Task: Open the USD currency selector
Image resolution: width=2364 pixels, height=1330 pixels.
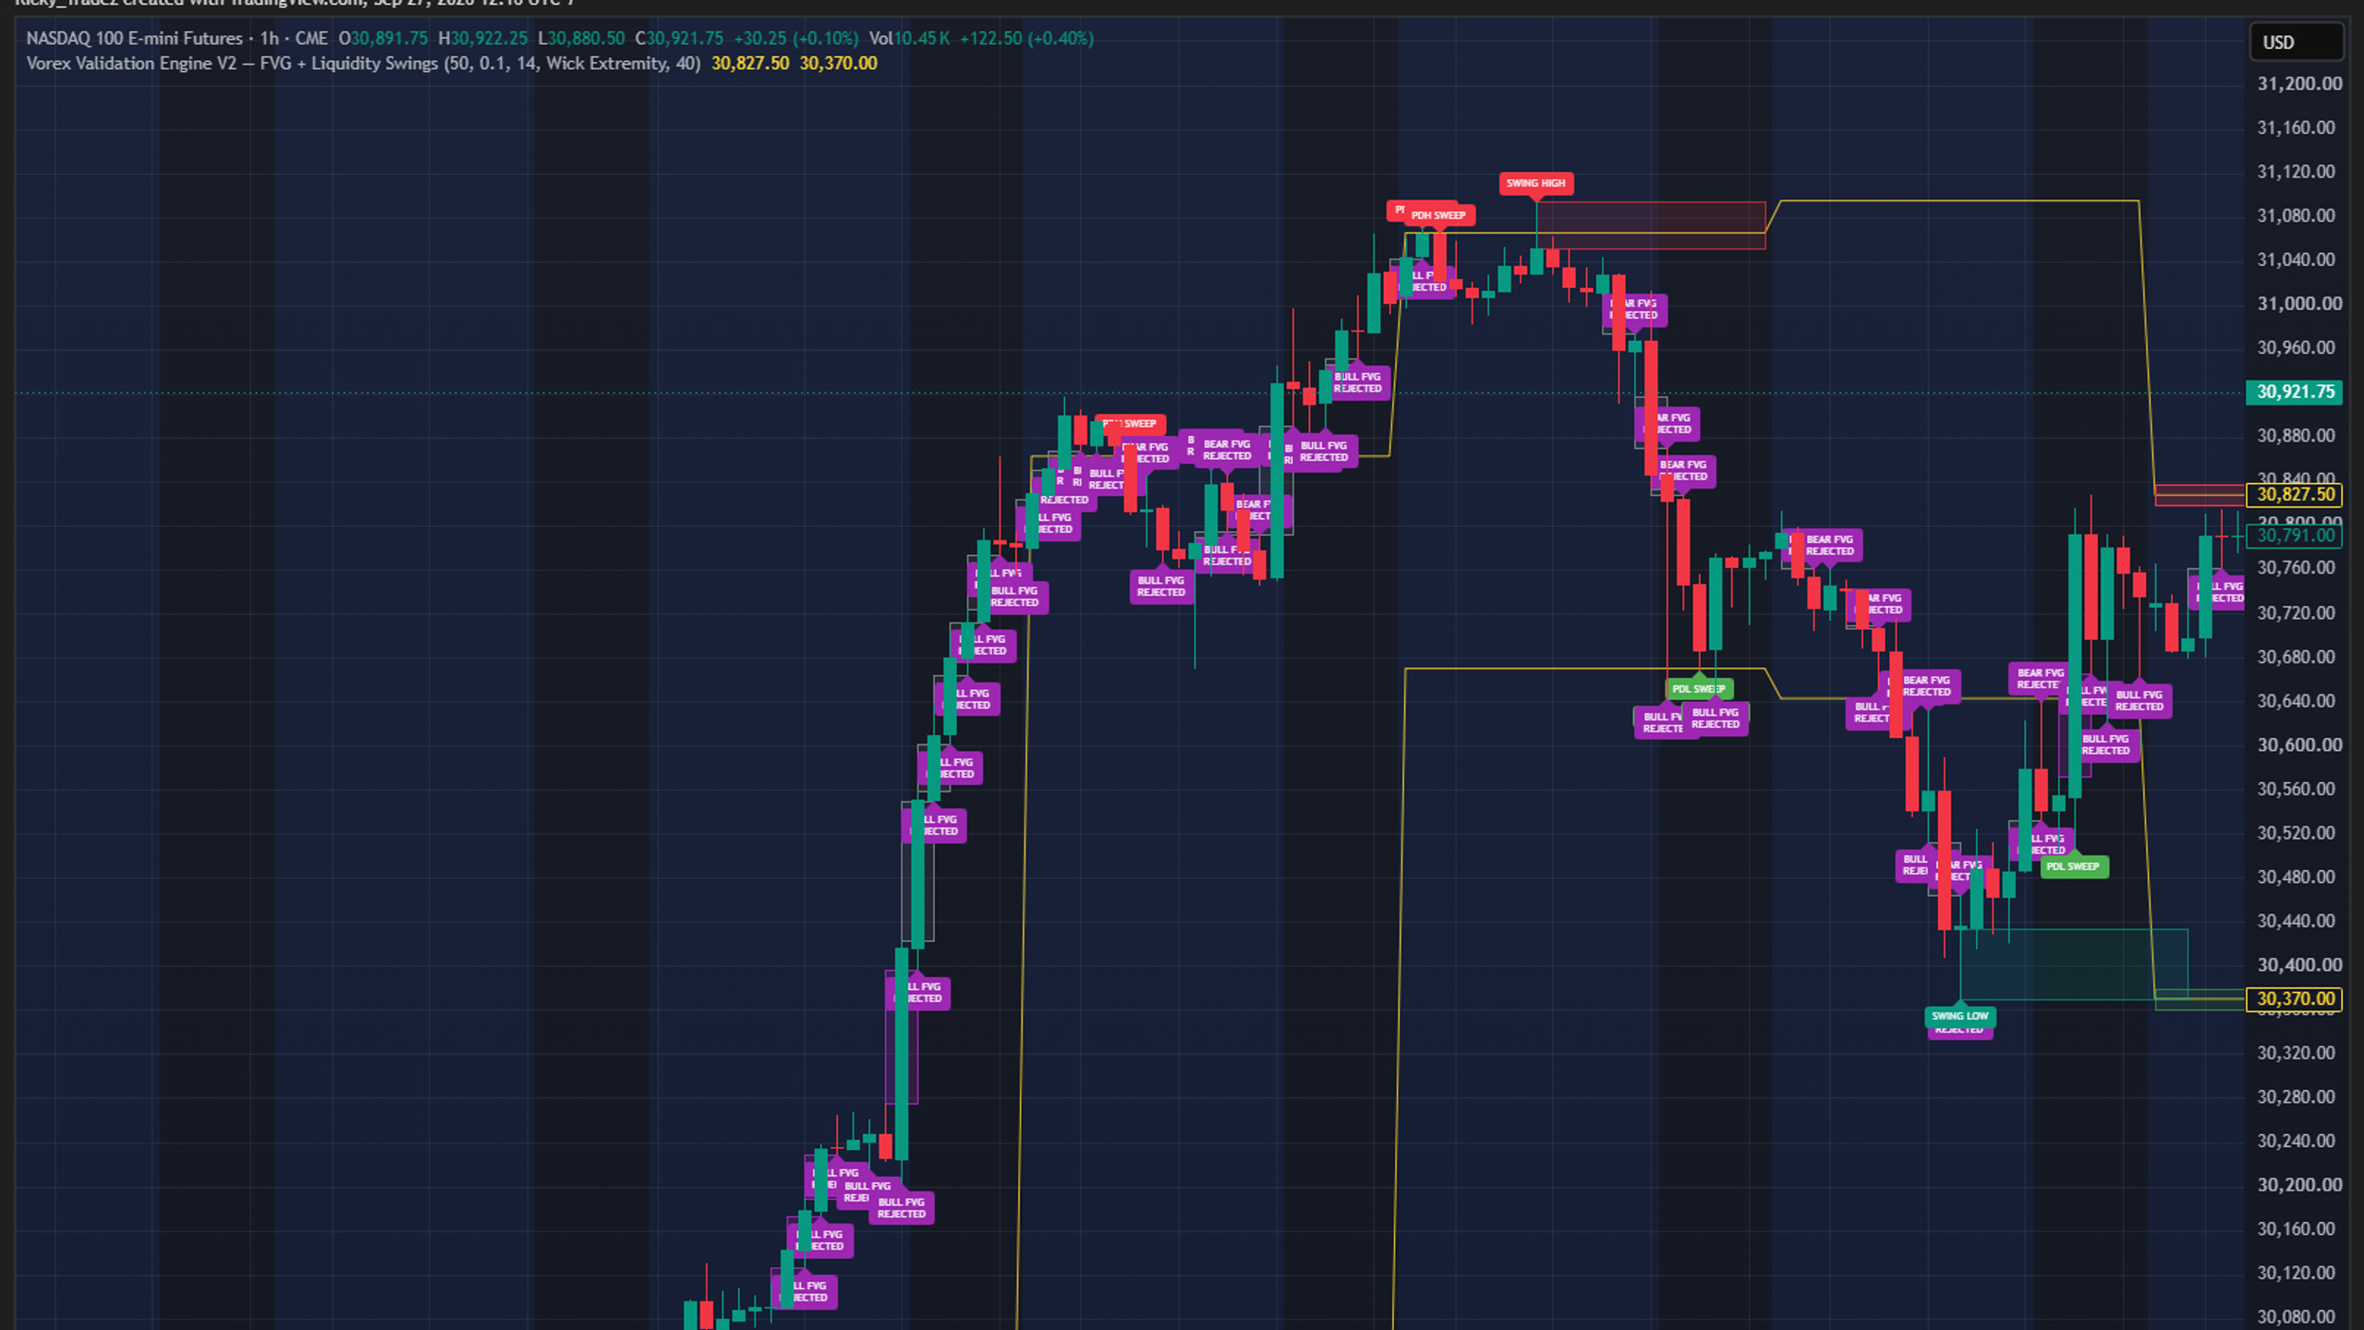Action: point(2296,42)
